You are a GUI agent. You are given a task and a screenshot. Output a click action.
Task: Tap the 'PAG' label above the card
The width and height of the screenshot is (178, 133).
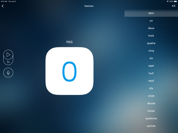(x=69, y=42)
